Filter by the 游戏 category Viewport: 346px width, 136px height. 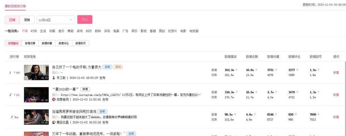[x=80, y=31]
